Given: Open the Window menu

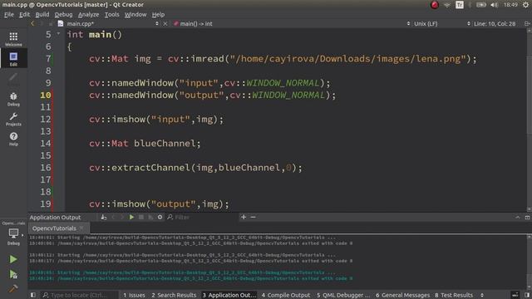Looking at the screenshot, I should coord(135,15).
